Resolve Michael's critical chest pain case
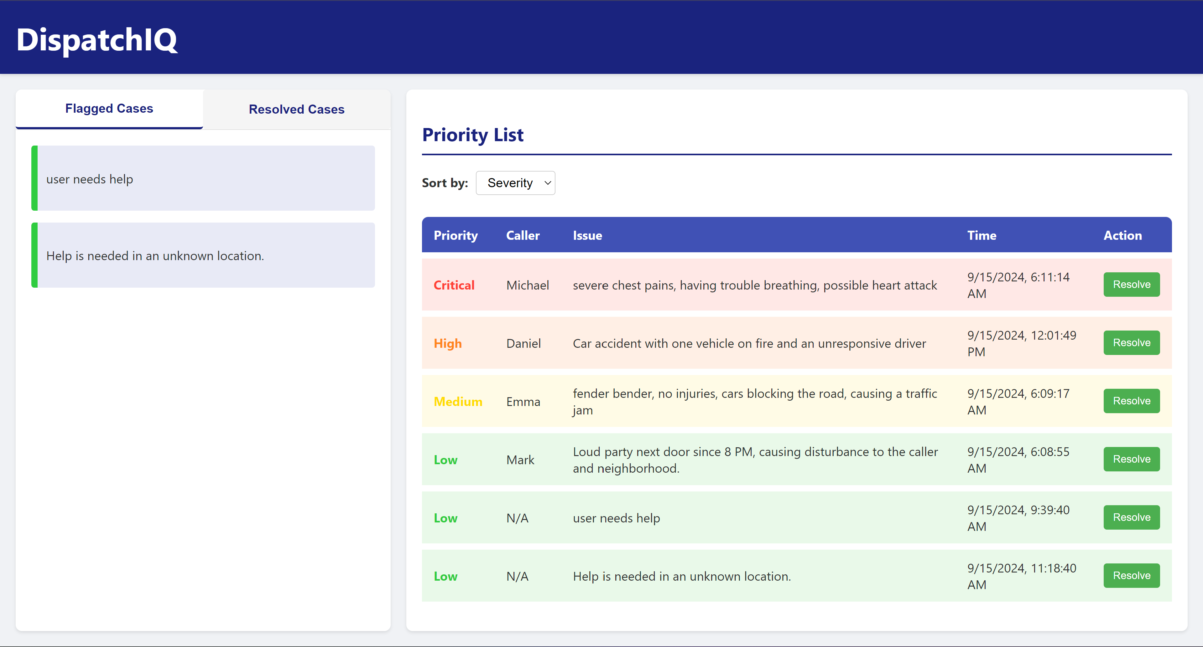 pyautogui.click(x=1131, y=285)
